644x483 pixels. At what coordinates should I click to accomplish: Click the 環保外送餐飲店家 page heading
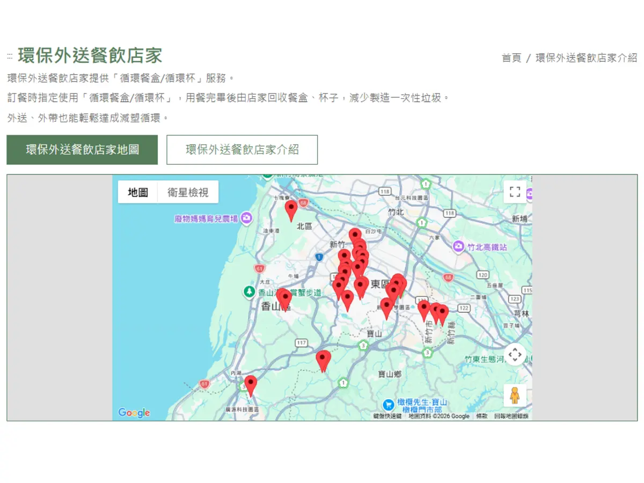pyautogui.click(x=90, y=56)
